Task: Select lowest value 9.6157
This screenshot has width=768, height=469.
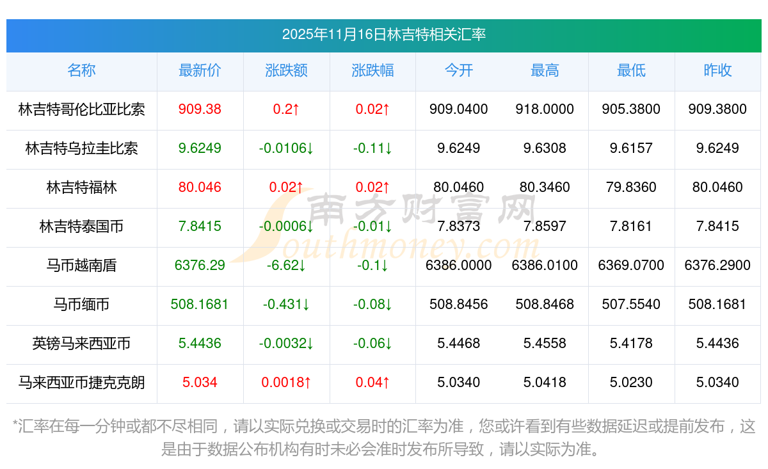Action: coord(631,148)
